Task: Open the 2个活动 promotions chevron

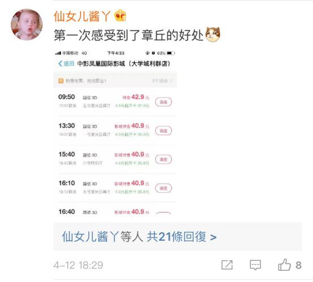Action: point(162,81)
